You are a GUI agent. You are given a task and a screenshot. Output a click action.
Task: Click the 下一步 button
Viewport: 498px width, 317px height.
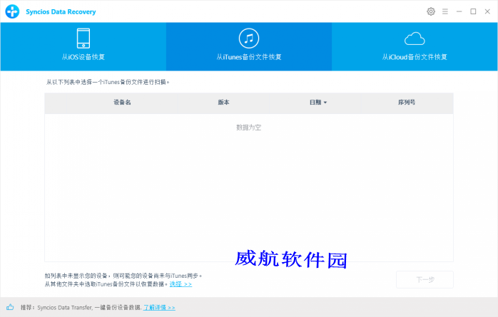(425, 279)
